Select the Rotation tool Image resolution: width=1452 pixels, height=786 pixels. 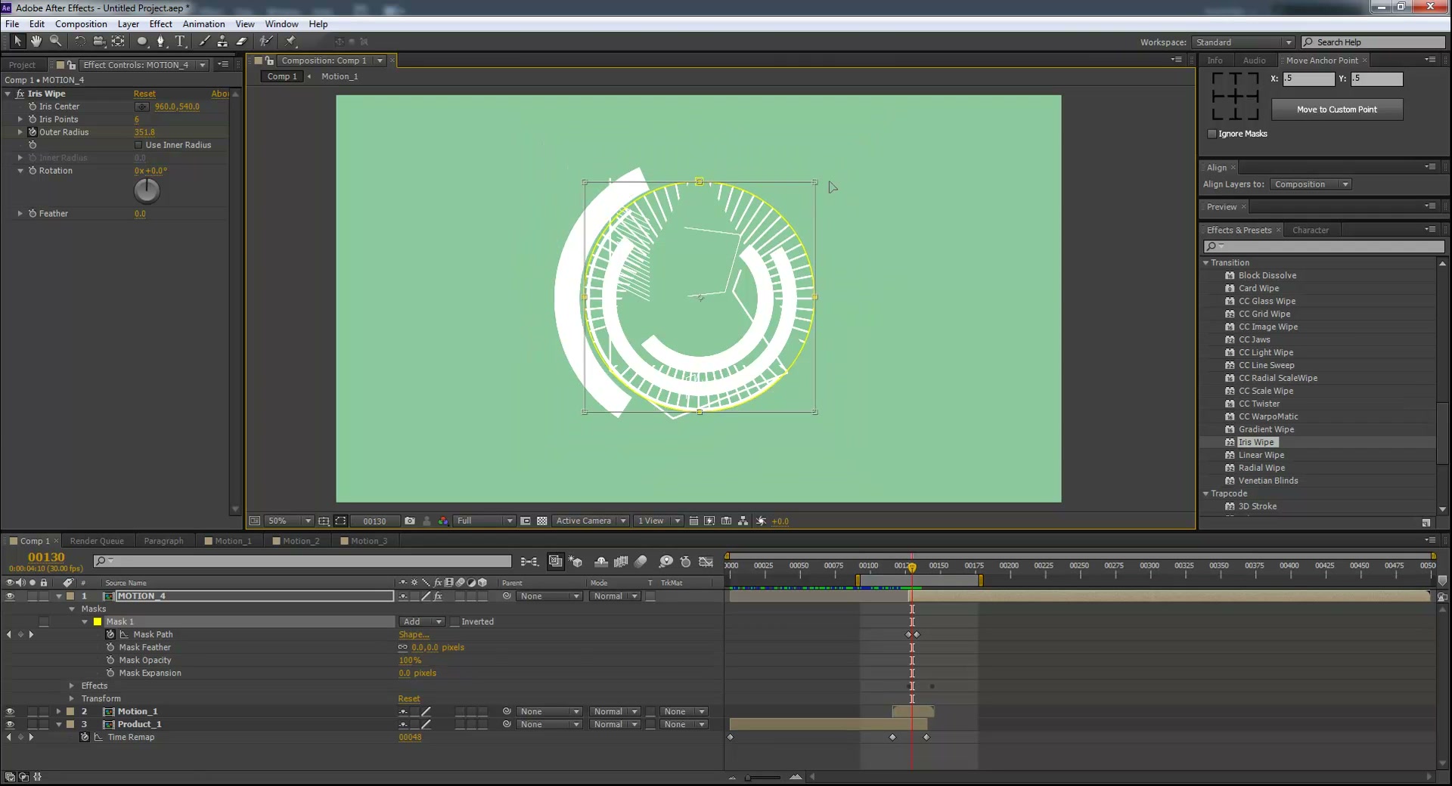pyautogui.click(x=80, y=41)
